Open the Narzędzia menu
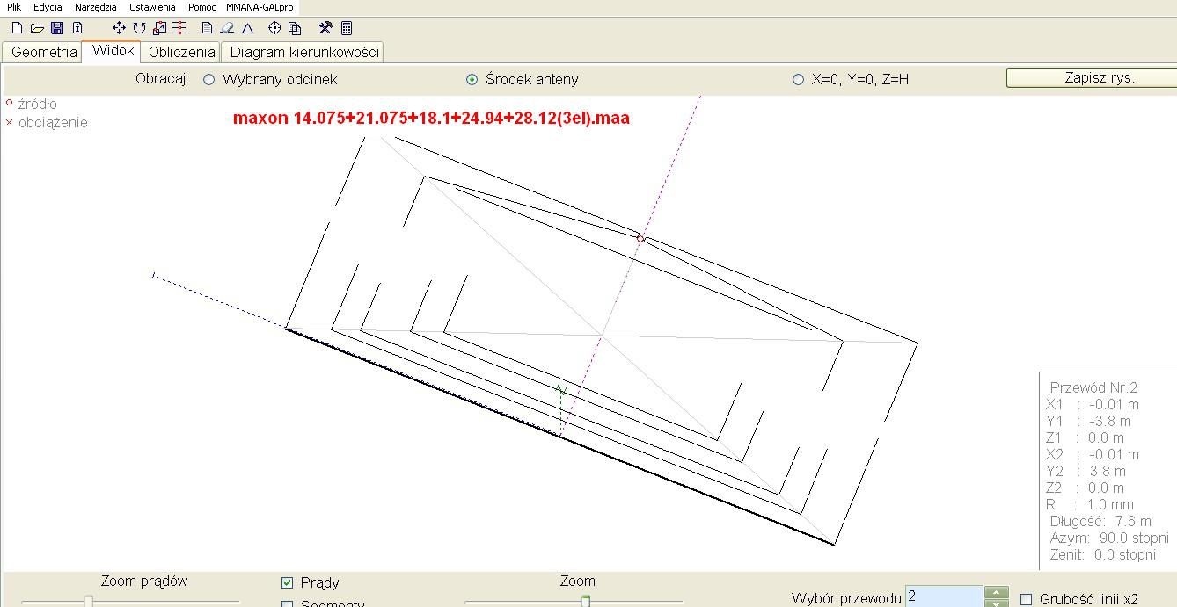 coord(96,7)
